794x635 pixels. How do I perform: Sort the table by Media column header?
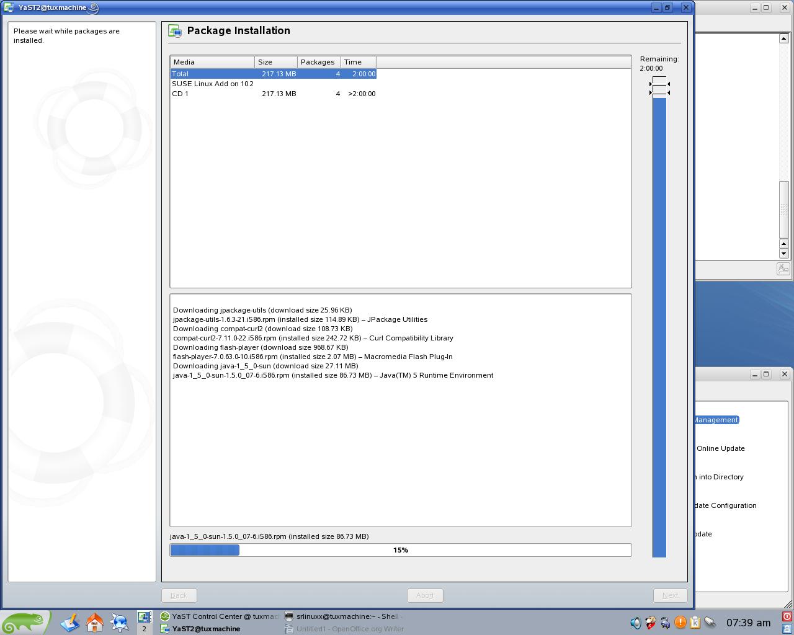(x=212, y=62)
